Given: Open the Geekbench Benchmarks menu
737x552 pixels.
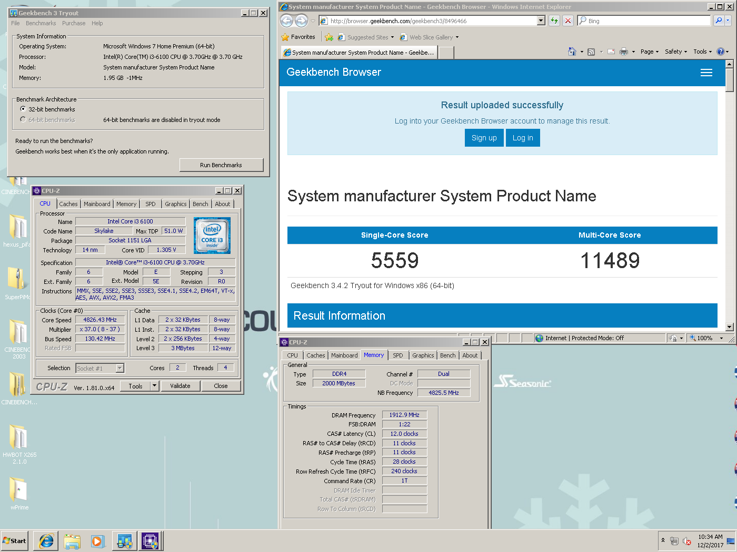Looking at the screenshot, I should 41,23.
